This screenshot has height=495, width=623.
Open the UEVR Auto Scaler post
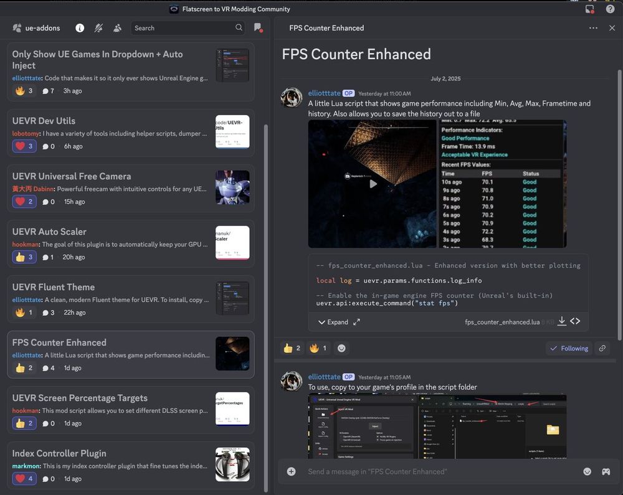click(x=131, y=243)
